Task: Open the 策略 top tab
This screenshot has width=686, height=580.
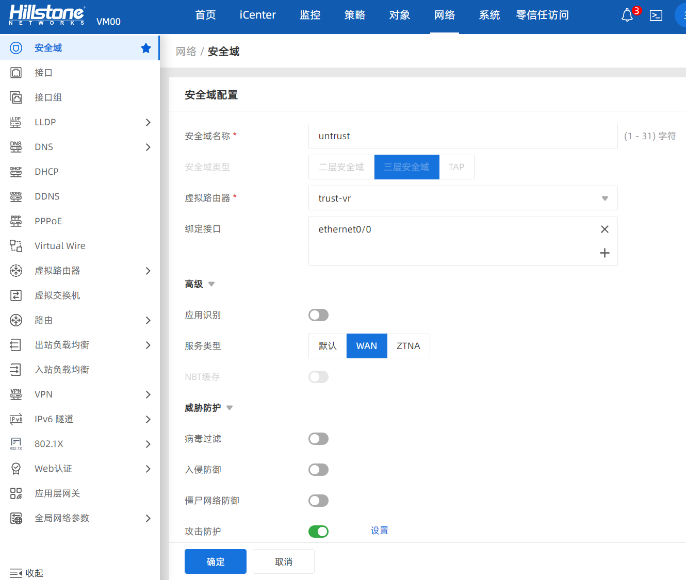Action: (x=355, y=15)
